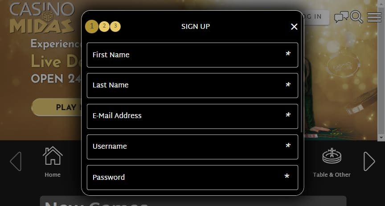Select sign-up step 3 circle
Image resolution: width=385 pixels, height=206 pixels.
tap(115, 27)
